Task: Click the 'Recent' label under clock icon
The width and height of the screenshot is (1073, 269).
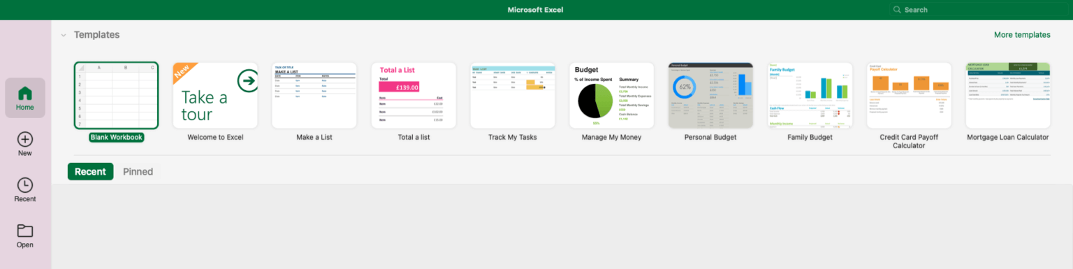Action: coord(25,199)
